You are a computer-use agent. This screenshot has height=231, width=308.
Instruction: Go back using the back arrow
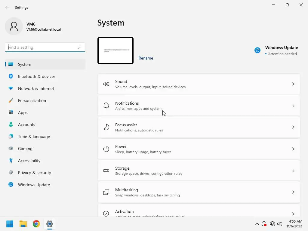(x=7, y=7)
